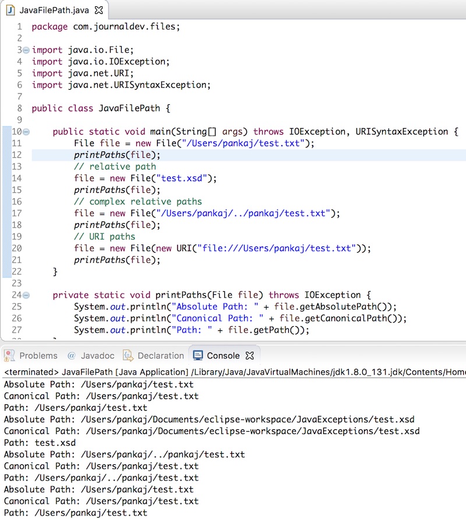The height and width of the screenshot is (519, 466).
Task: Click the Console monitor icon
Action: [x=198, y=355]
